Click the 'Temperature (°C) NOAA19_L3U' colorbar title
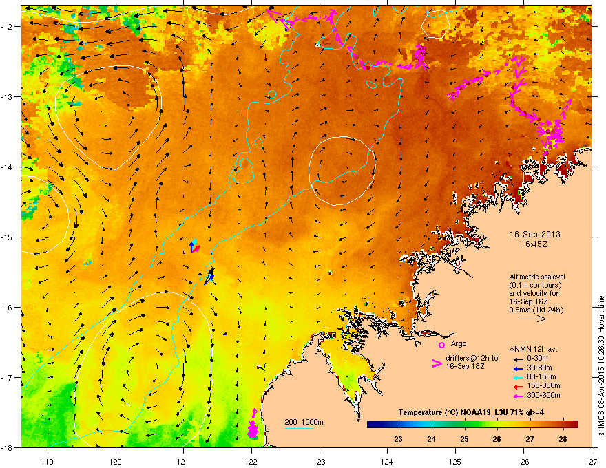Screen dimensions: 606x468 pyautogui.click(x=454, y=412)
